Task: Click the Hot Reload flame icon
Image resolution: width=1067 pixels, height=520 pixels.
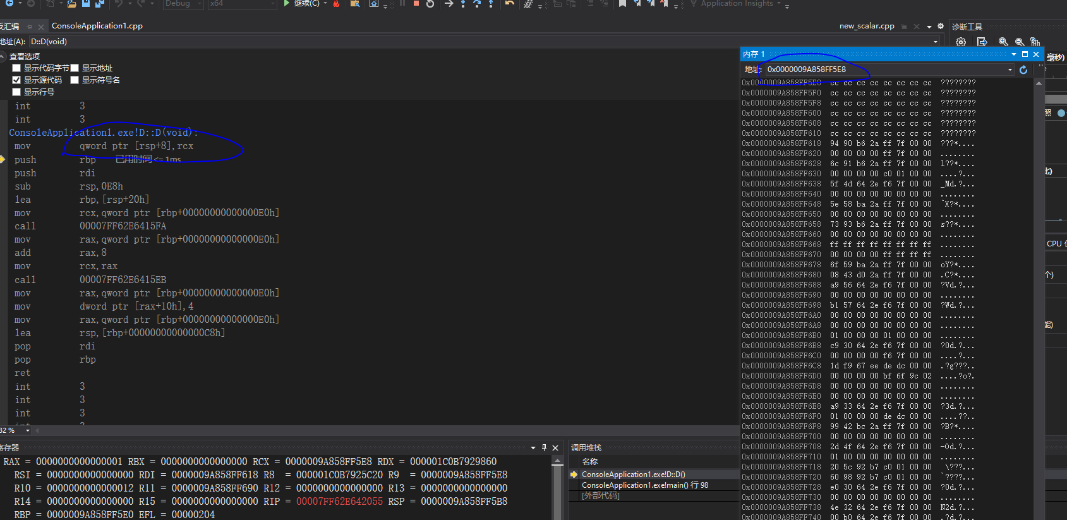Action: (336, 4)
